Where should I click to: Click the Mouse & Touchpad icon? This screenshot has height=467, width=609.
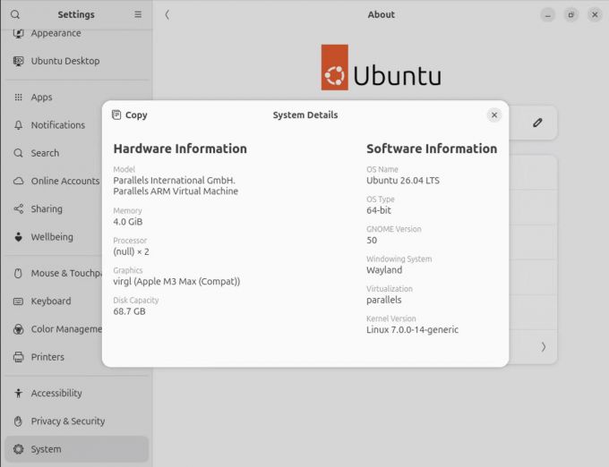(18, 273)
